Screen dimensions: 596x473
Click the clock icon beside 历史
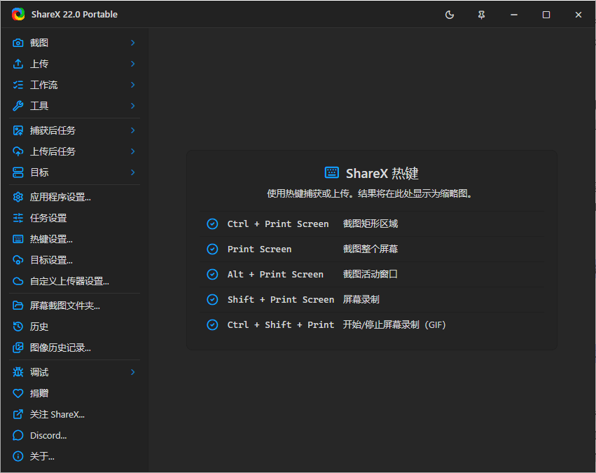tap(18, 327)
